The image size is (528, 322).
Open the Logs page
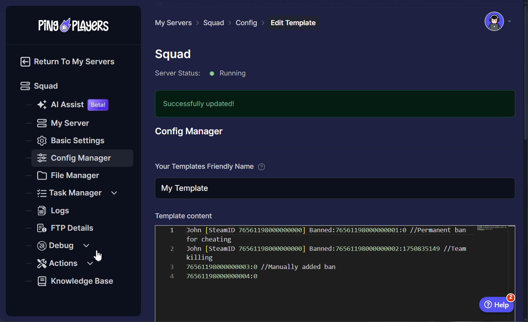tap(60, 211)
